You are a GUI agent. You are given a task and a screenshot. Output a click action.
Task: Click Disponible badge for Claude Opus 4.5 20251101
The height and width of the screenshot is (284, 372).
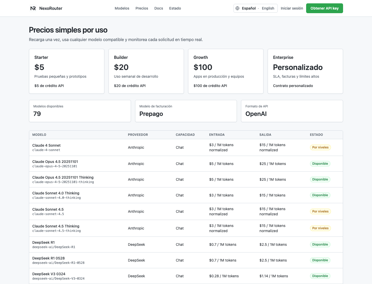click(x=320, y=164)
